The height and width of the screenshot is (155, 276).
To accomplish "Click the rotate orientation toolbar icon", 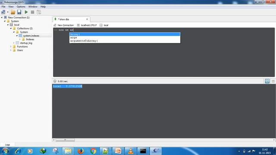I will (39, 12).
